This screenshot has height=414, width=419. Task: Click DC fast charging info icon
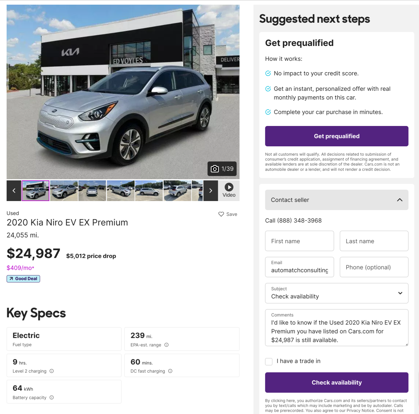(x=170, y=371)
